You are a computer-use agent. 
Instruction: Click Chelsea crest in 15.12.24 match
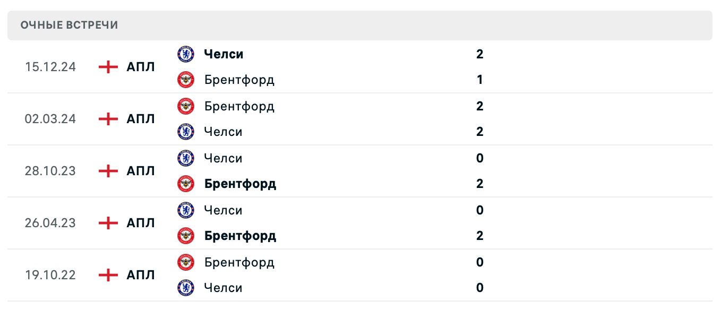186,54
